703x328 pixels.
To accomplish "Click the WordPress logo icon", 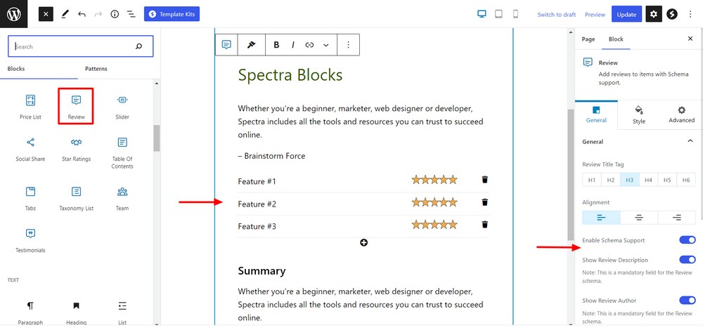I will [14, 14].
